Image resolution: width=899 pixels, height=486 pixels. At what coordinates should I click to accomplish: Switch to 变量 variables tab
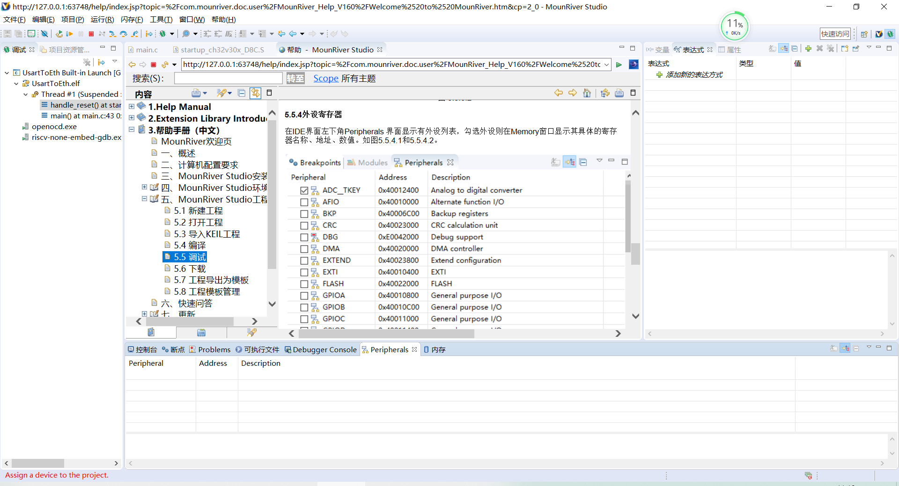tap(658, 50)
